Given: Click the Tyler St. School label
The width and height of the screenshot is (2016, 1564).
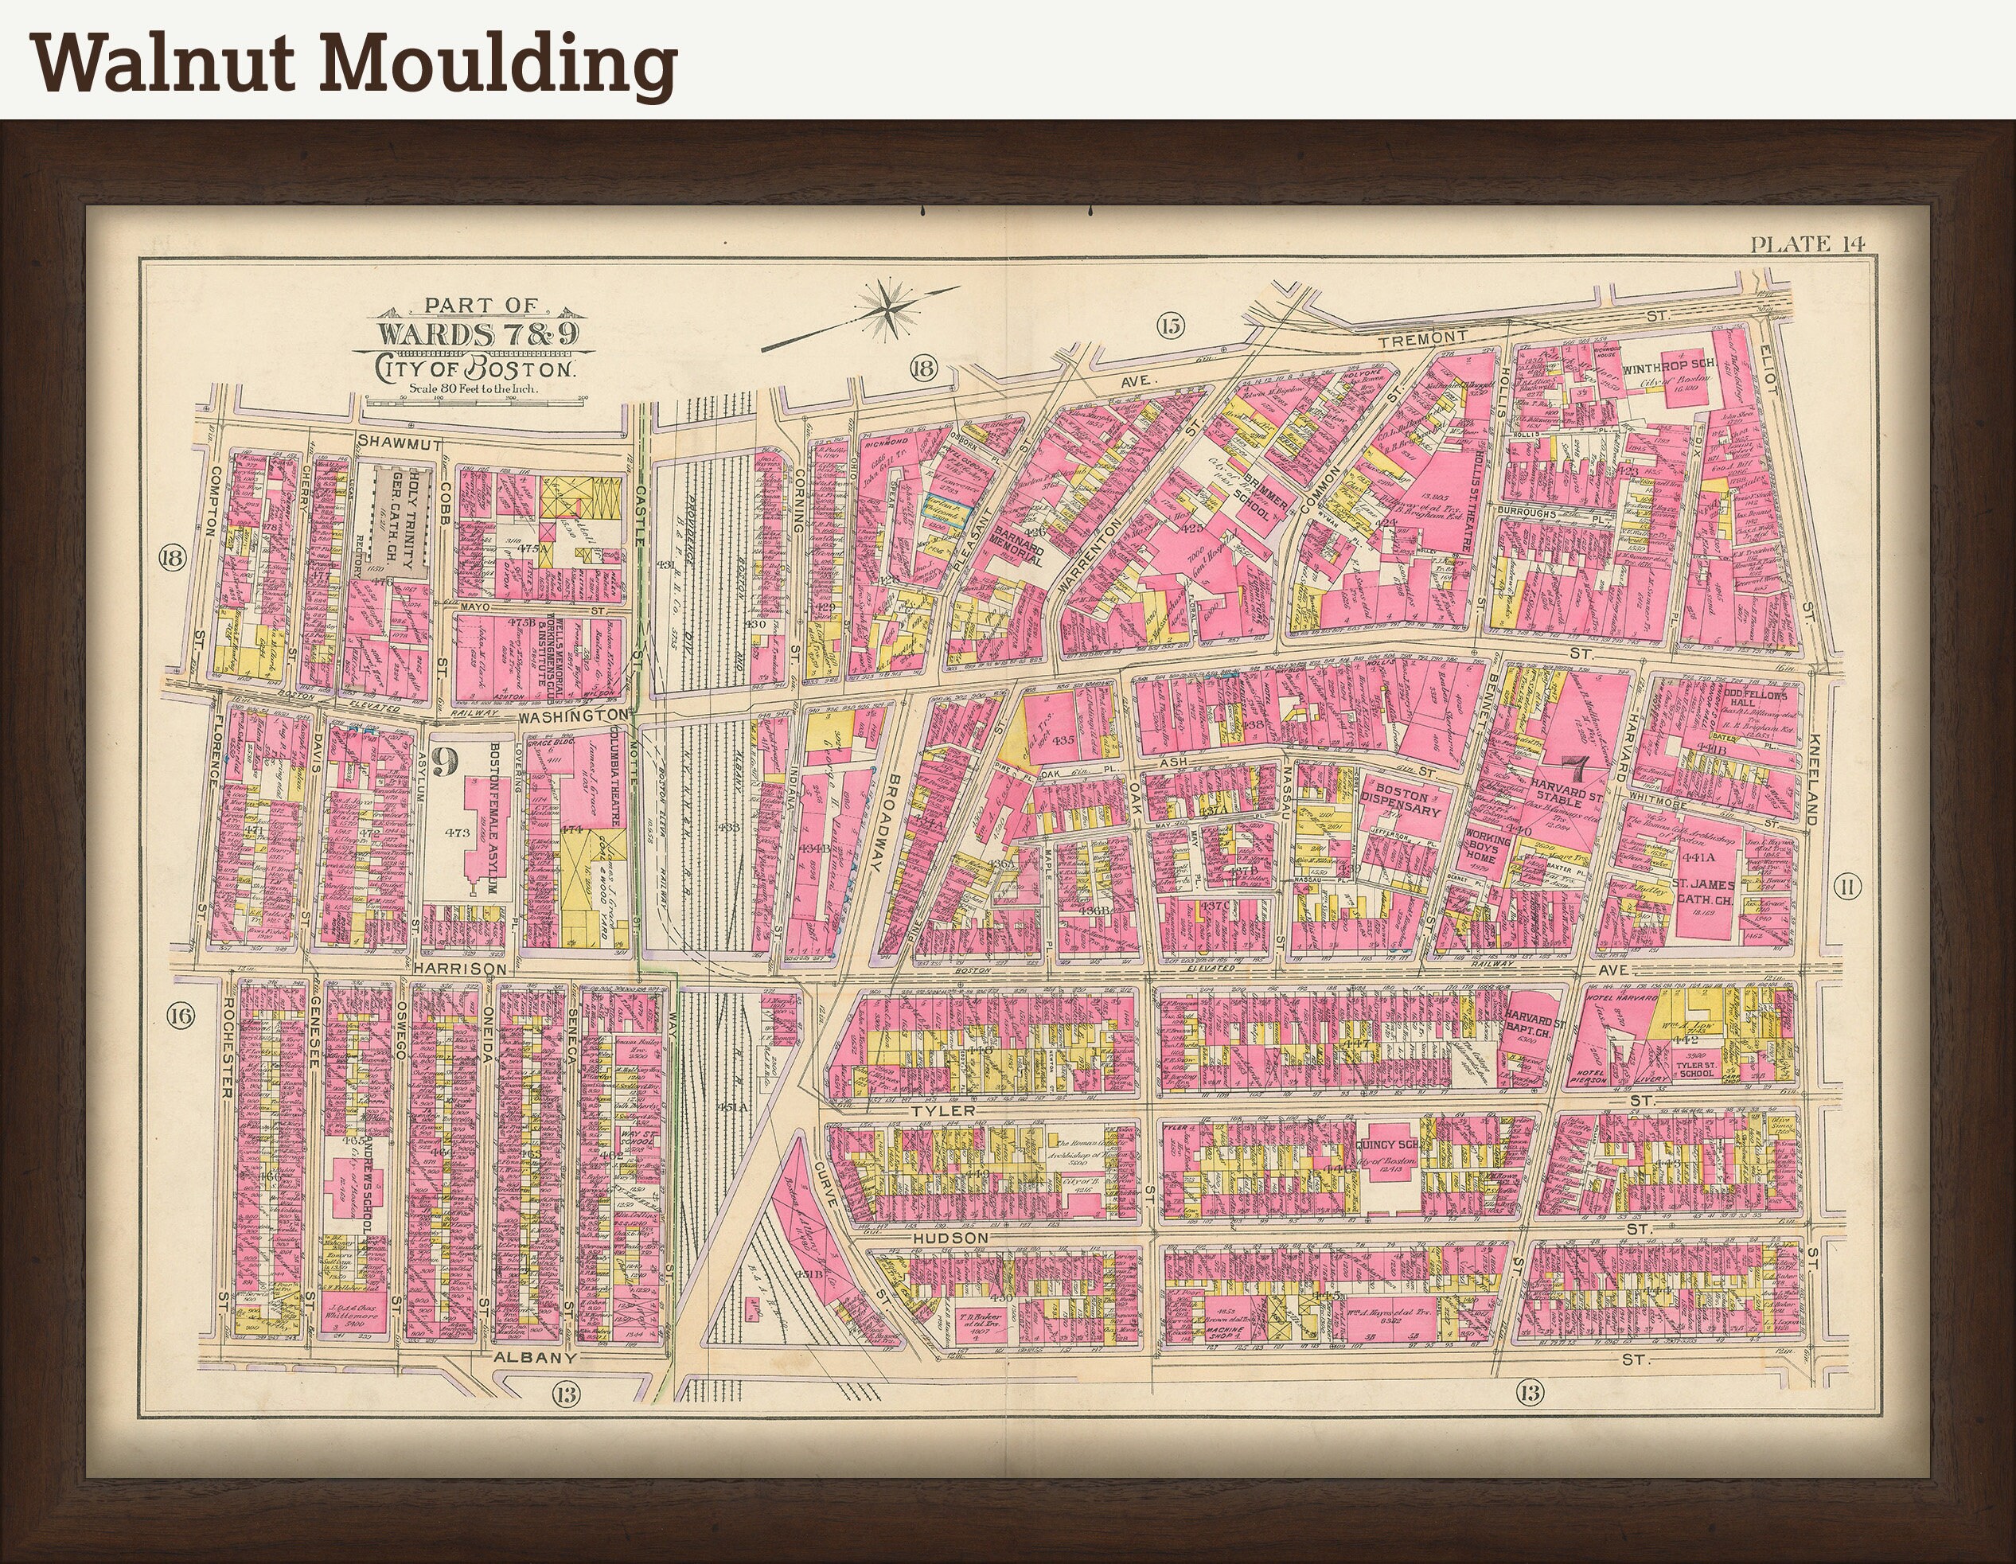Looking at the screenshot, I should pos(1699,1070).
